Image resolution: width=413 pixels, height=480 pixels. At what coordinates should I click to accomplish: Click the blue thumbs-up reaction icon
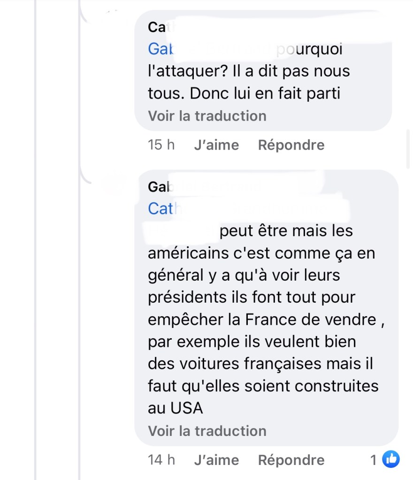[x=390, y=460]
